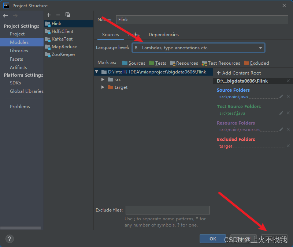This screenshot has height=247, width=293.
Task: Click the IntelliJ IDEA title bar icon
Action: [x=6, y=5]
